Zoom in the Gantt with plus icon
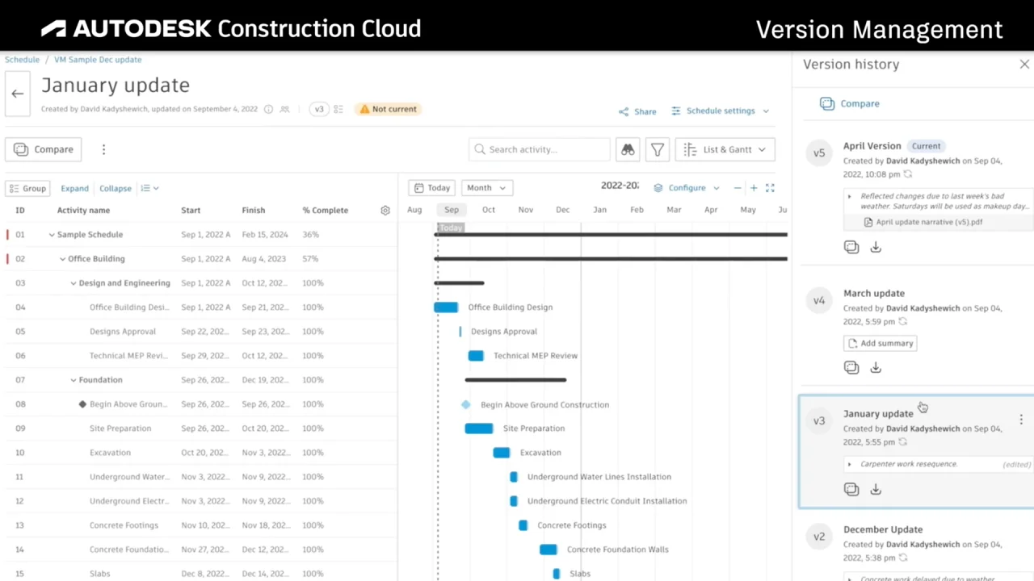 (x=754, y=188)
